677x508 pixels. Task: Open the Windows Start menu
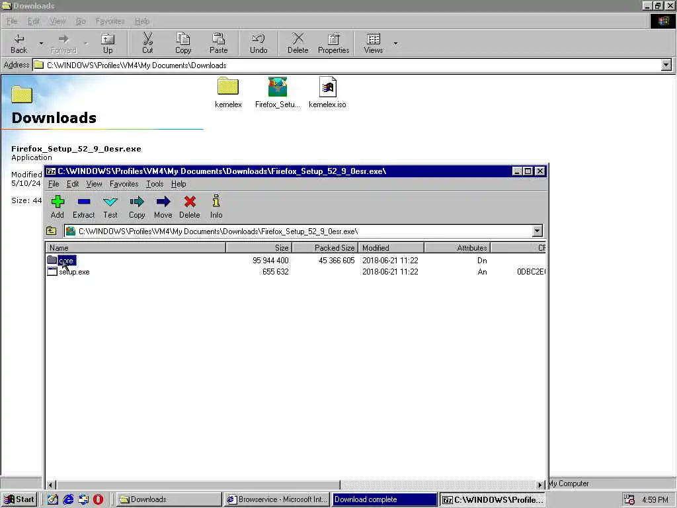pos(19,499)
